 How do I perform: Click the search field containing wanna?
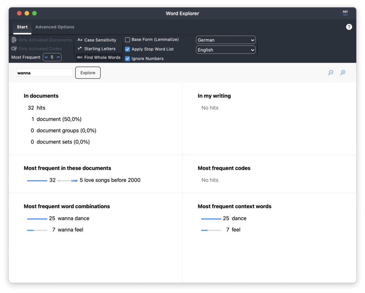[x=45, y=73]
